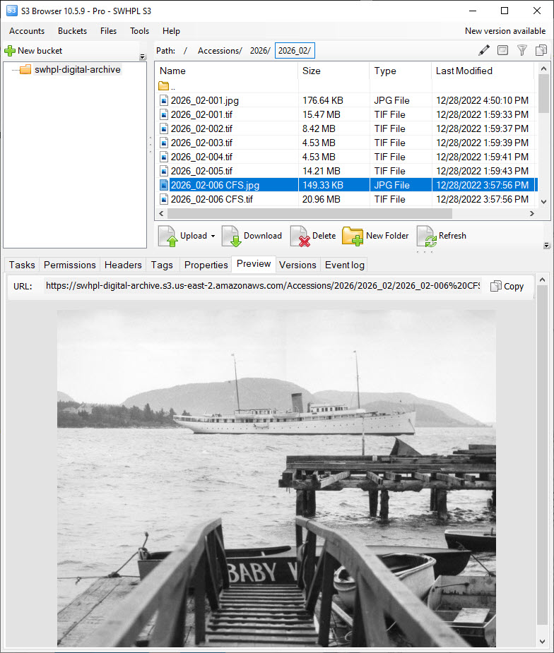Click the Accessions/ path segment
The width and height of the screenshot is (554, 653).
tap(220, 51)
